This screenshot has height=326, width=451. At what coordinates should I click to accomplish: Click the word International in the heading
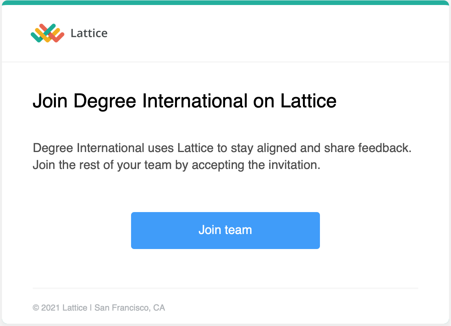(x=195, y=101)
